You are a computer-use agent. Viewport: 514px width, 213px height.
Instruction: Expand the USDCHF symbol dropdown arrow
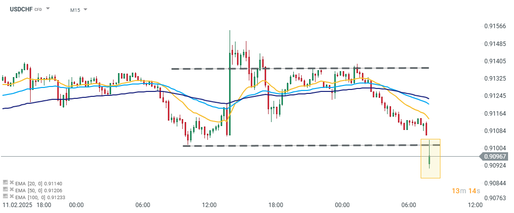(x=48, y=9)
